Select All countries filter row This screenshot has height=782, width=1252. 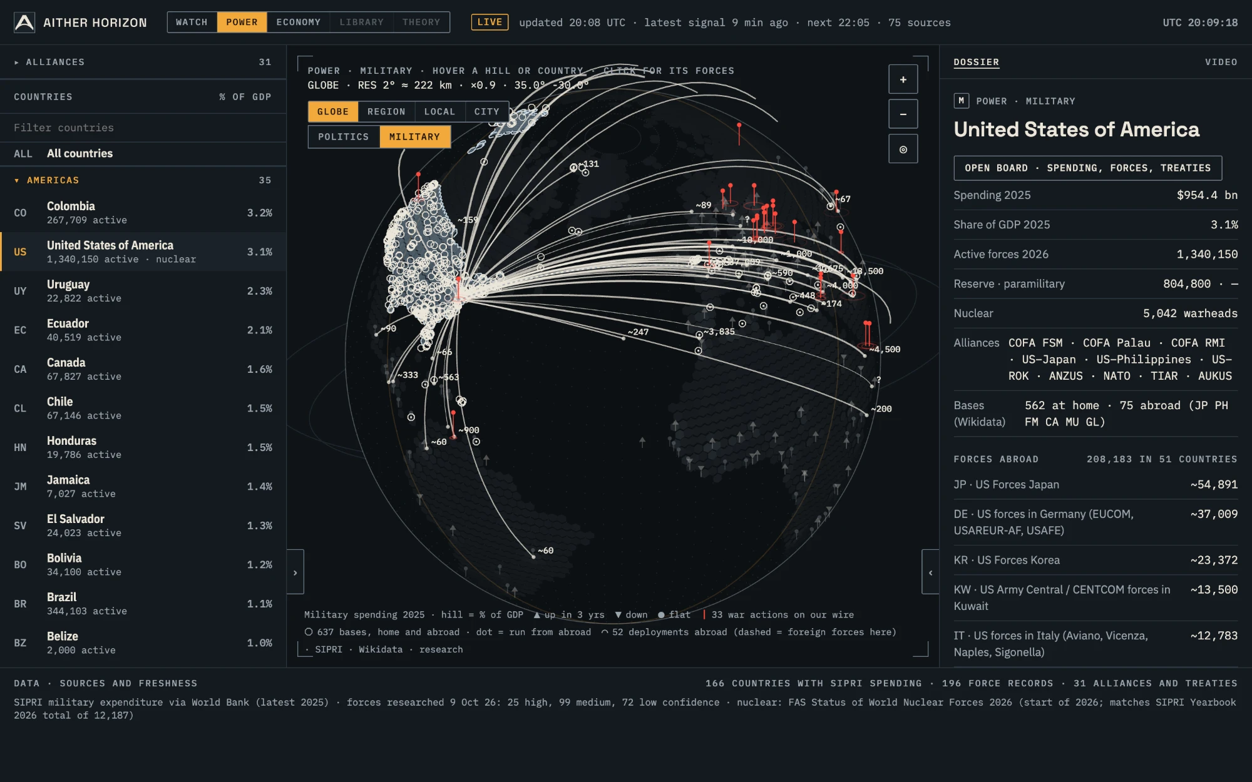tap(143, 153)
